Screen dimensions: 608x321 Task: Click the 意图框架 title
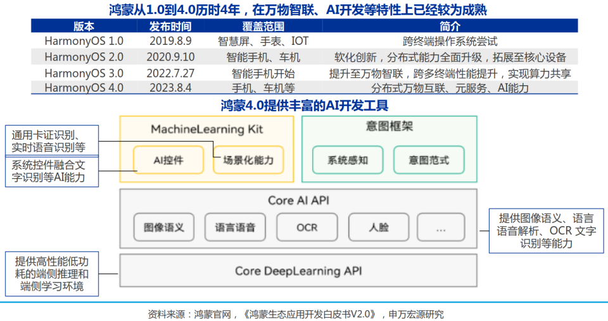(x=389, y=126)
